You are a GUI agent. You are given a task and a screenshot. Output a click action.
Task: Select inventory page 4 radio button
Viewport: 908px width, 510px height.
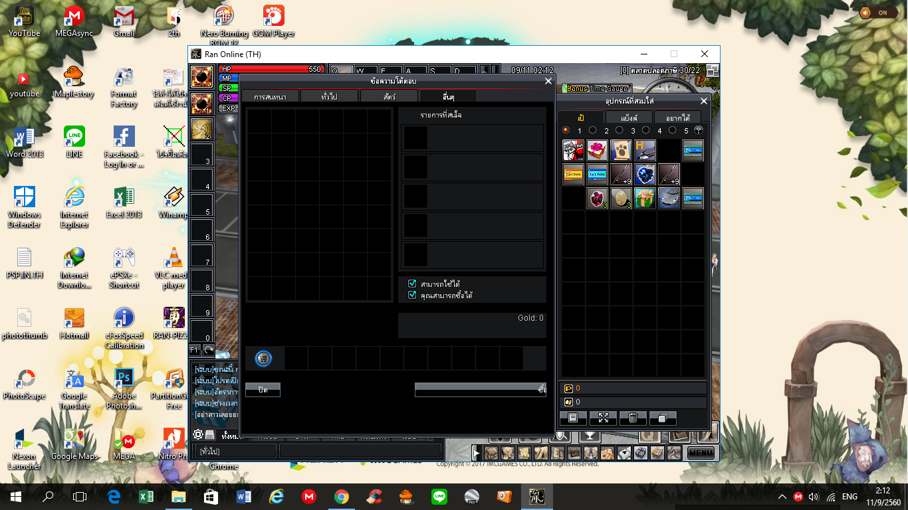point(646,130)
